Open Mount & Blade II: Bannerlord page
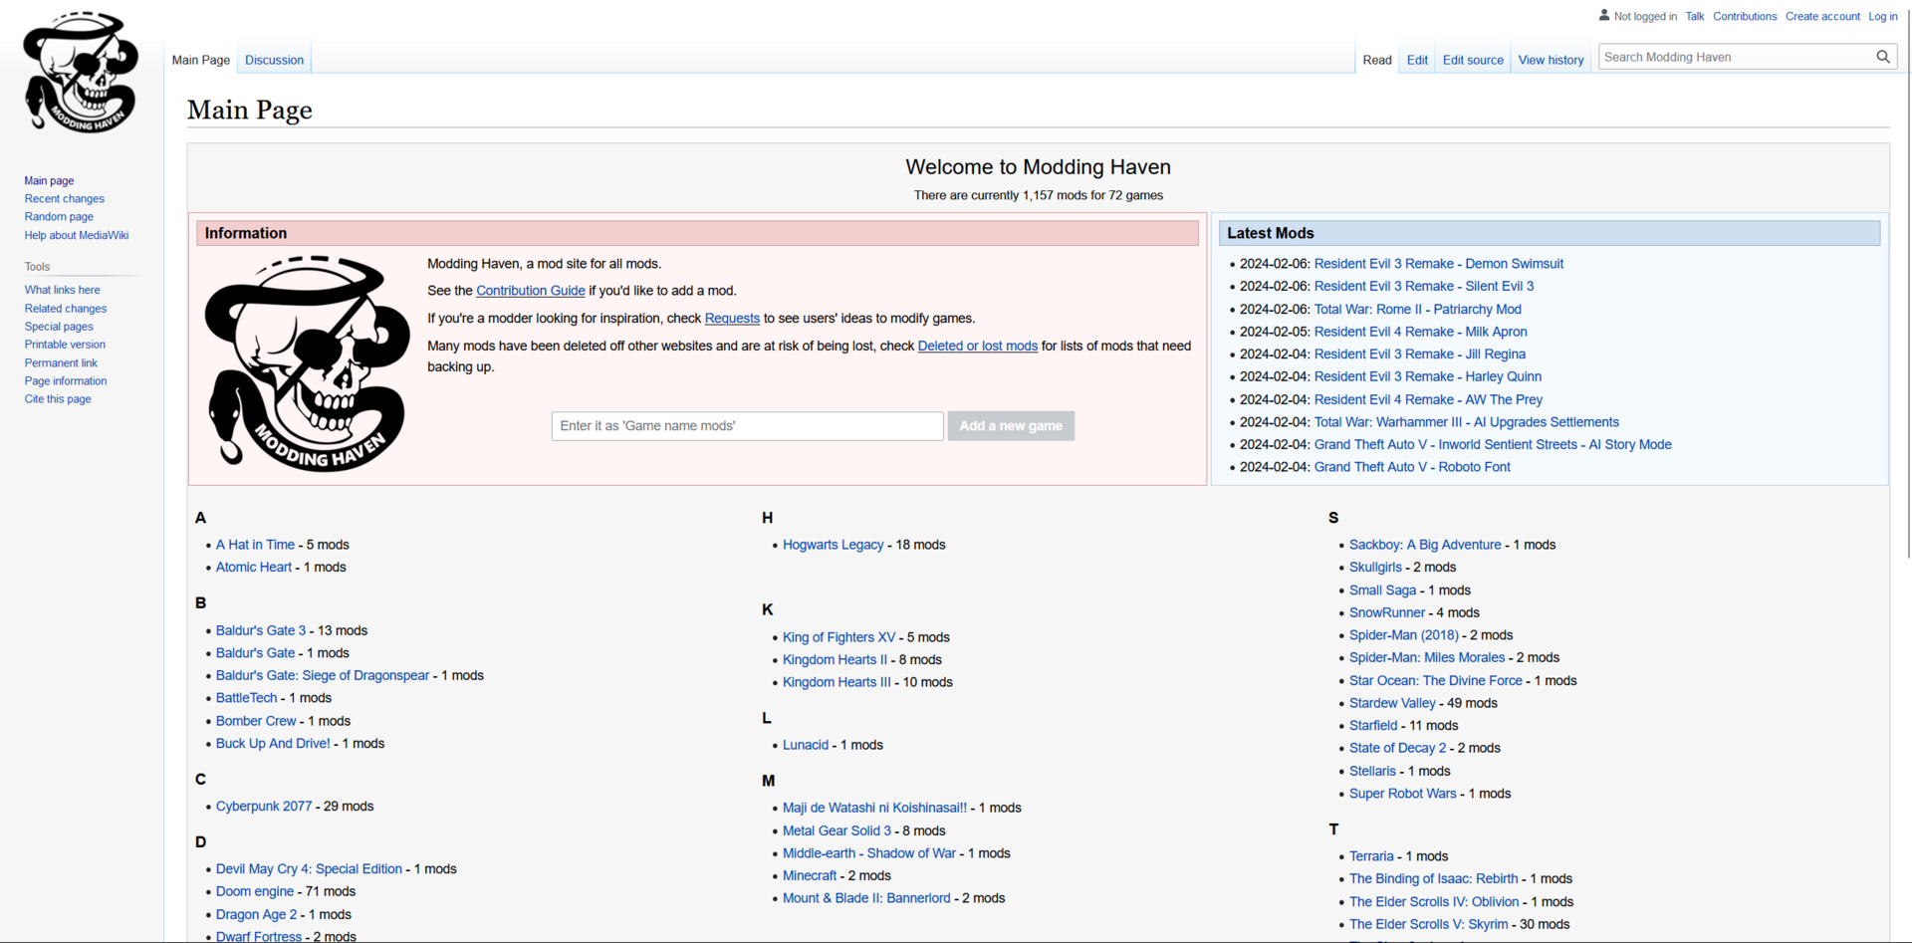Viewport: 1912px width, 943px height. [x=866, y=898]
